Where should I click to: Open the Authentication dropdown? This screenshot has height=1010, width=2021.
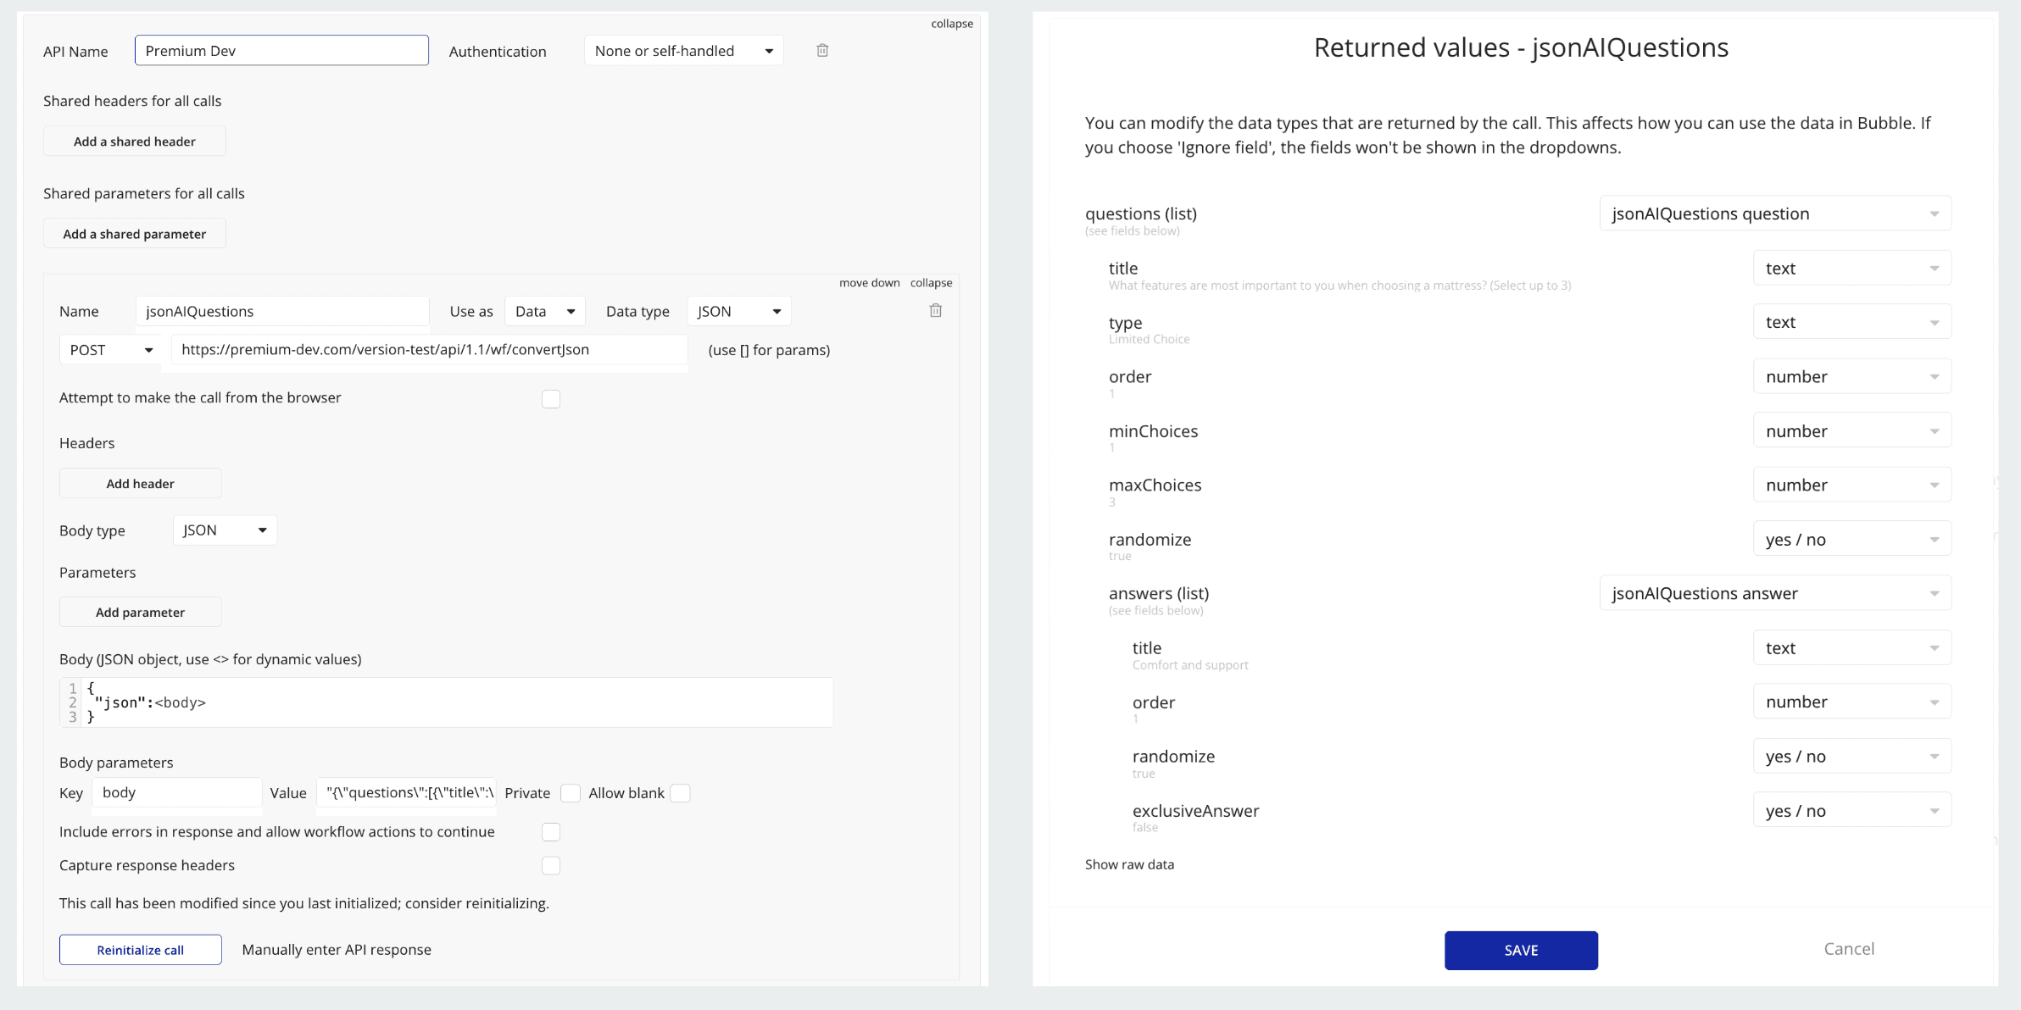(x=683, y=51)
